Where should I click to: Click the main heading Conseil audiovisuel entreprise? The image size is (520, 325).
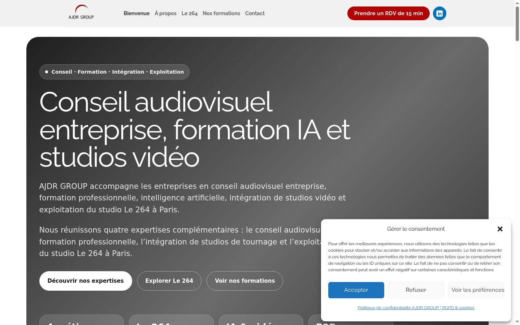click(195, 130)
